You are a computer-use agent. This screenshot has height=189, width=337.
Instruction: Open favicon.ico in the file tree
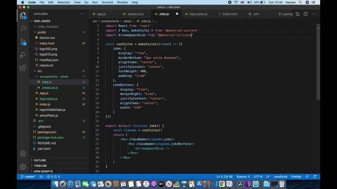click(47, 38)
